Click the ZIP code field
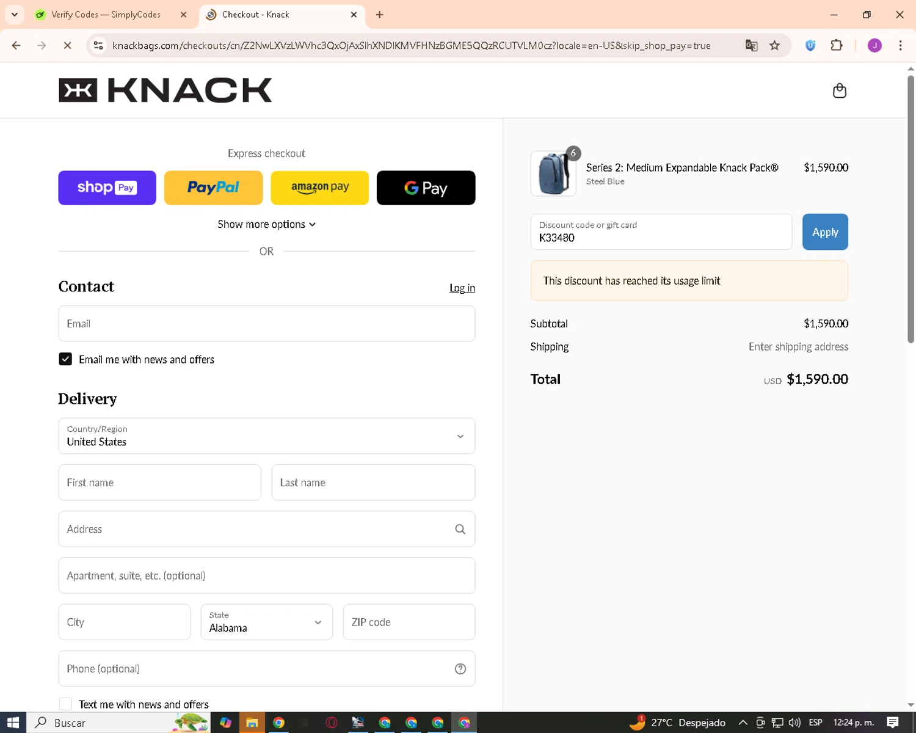This screenshot has width=916, height=733. pyautogui.click(x=409, y=622)
